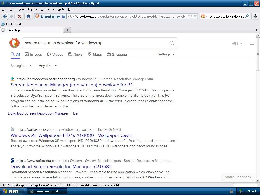Select the Connecting... browser tab
This screenshot has height=195, width=260.
click(32, 30)
